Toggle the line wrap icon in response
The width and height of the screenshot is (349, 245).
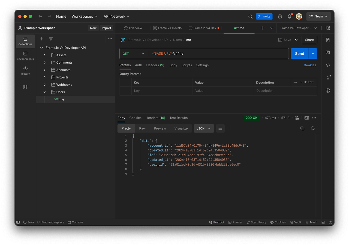[x=221, y=128]
